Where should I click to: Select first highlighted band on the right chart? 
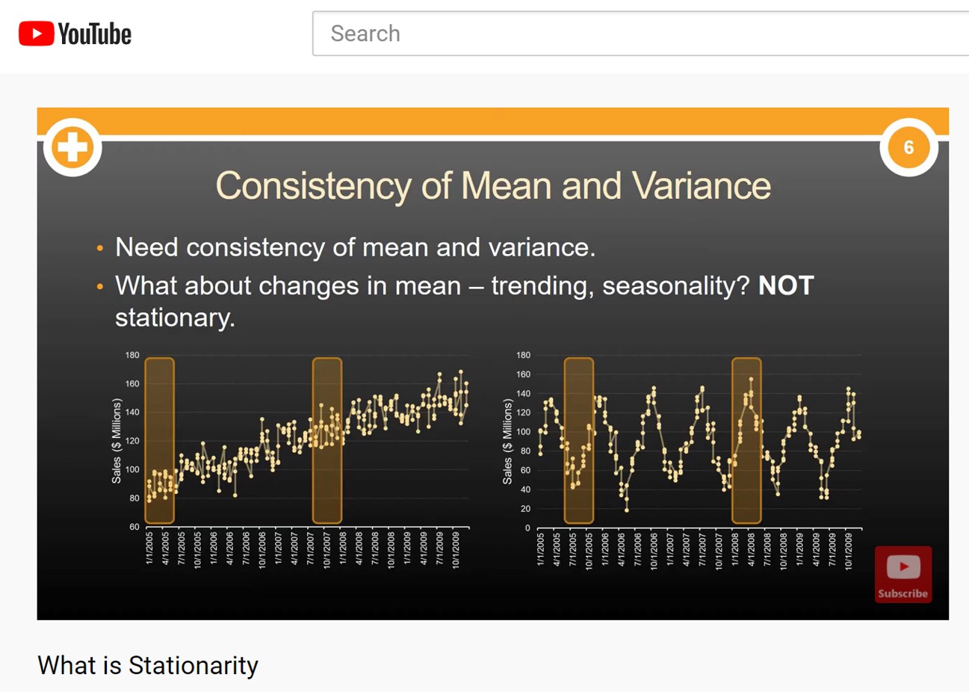pyautogui.click(x=579, y=440)
